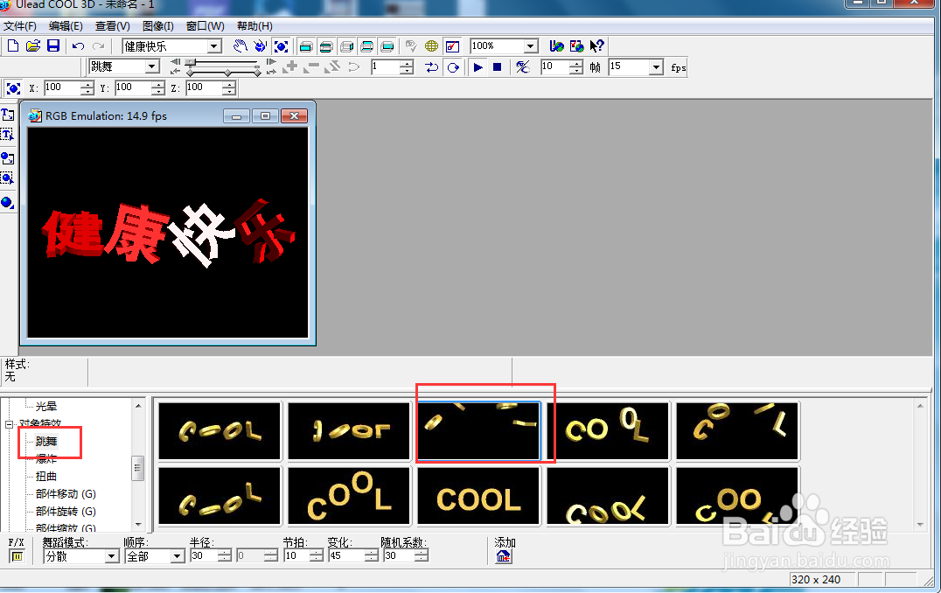Click the current frame slider track
The width and height of the screenshot is (941, 593).
(x=223, y=62)
